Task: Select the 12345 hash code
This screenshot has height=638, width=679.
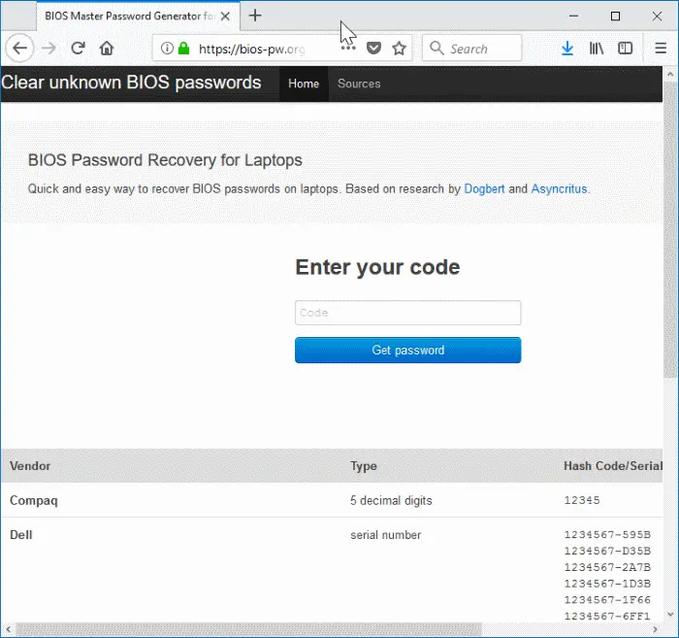Action: (582, 500)
